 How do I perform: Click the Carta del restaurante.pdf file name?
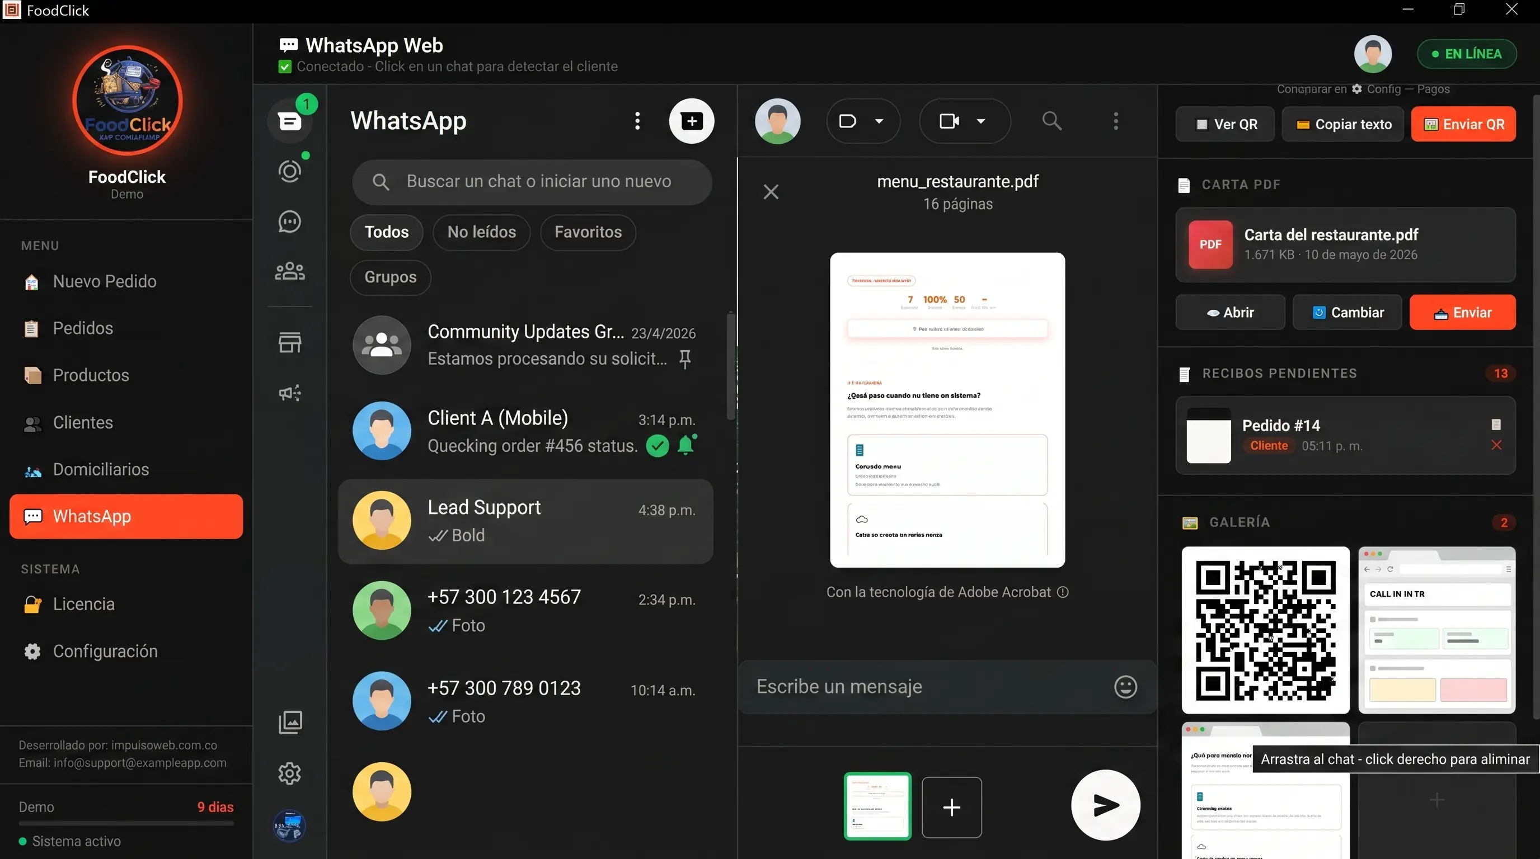pos(1331,235)
